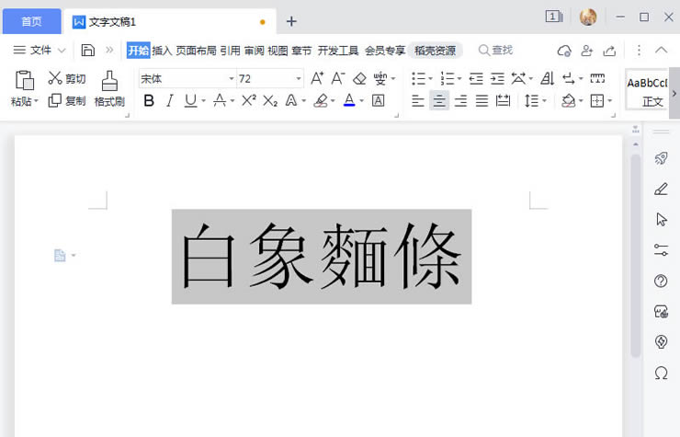This screenshot has height=437, width=680.
Task: Open the pen edit tool in sidebar
Action: pyautogui.click(x=661, y=189)
